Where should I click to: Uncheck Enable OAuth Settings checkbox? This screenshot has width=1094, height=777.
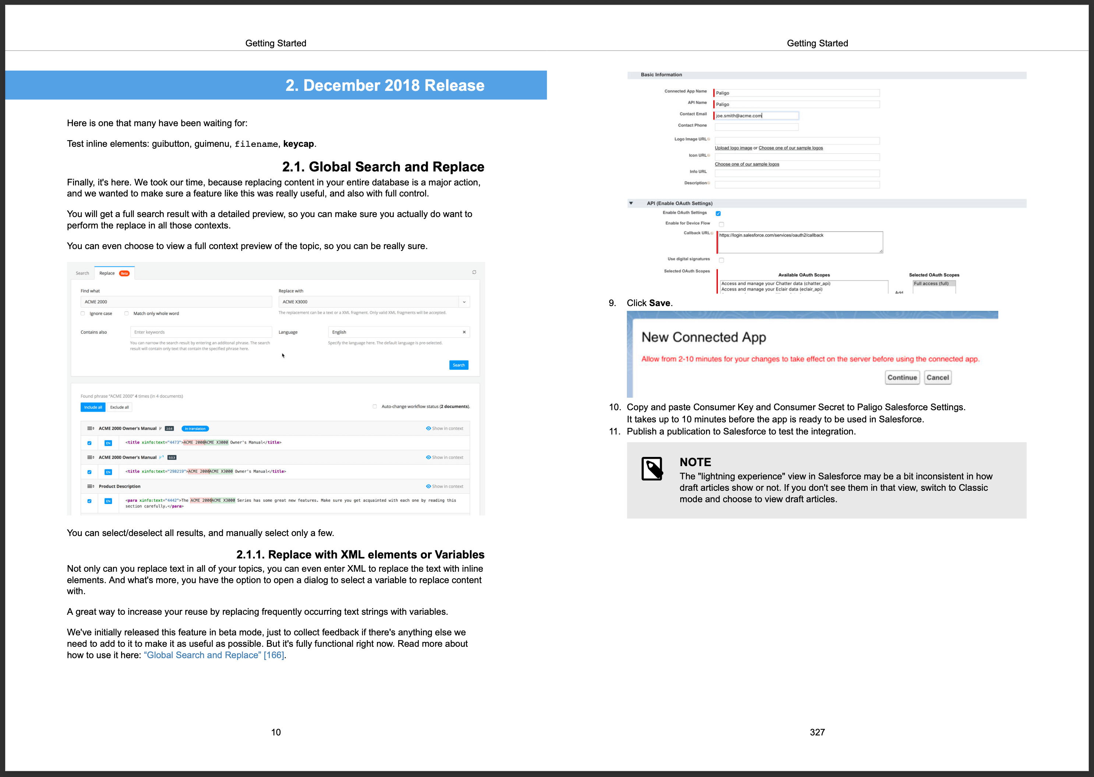(x=718, y=213)
